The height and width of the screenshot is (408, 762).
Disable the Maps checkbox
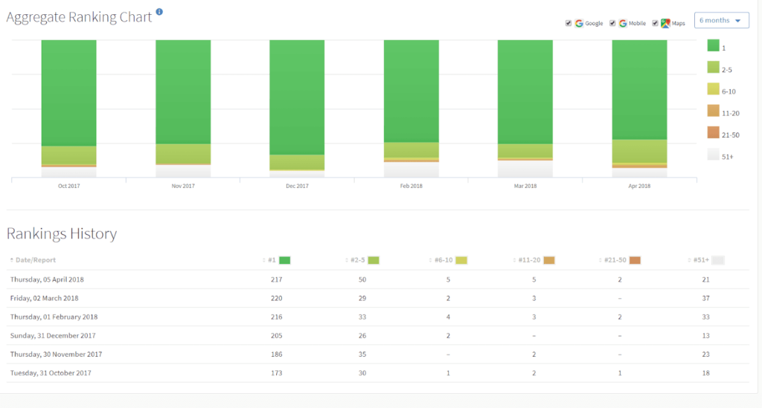(655, 23)
